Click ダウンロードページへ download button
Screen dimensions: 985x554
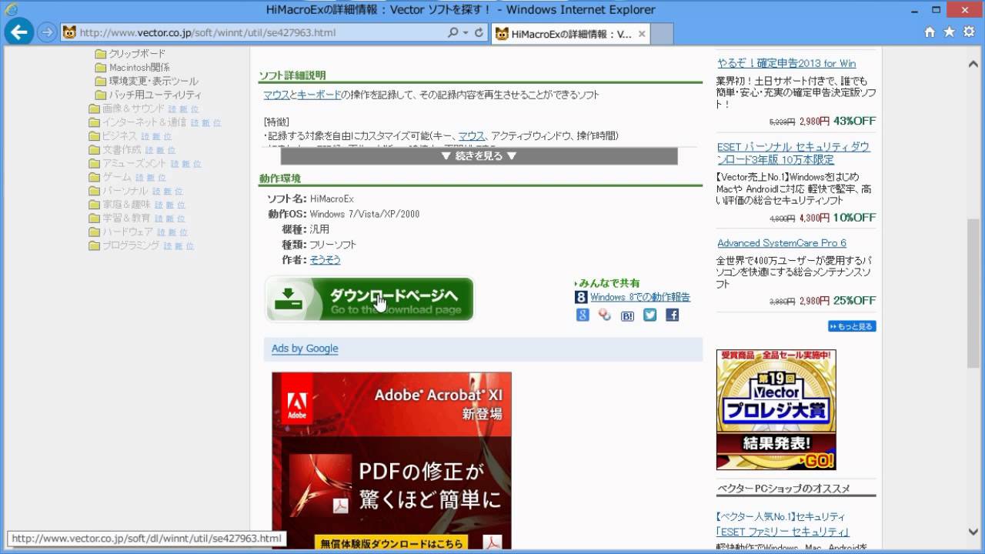coord(370,299)
